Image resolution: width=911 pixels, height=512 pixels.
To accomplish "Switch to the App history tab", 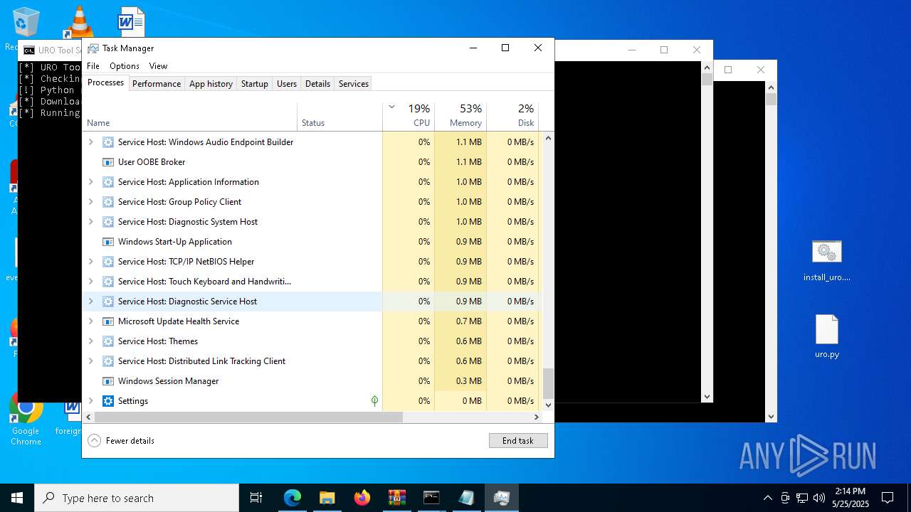I will (211, 84).
